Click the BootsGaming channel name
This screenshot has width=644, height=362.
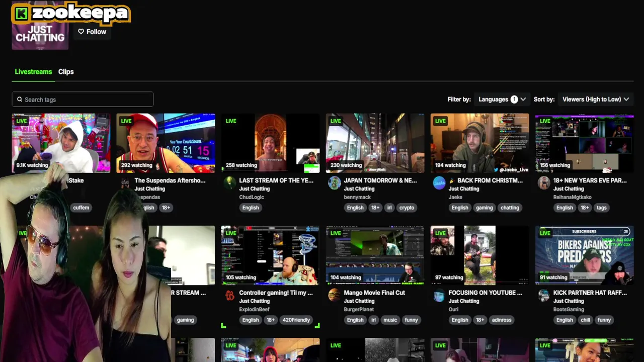(569, 310)
